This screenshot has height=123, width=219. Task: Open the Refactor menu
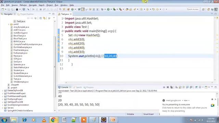click(23, 5)
